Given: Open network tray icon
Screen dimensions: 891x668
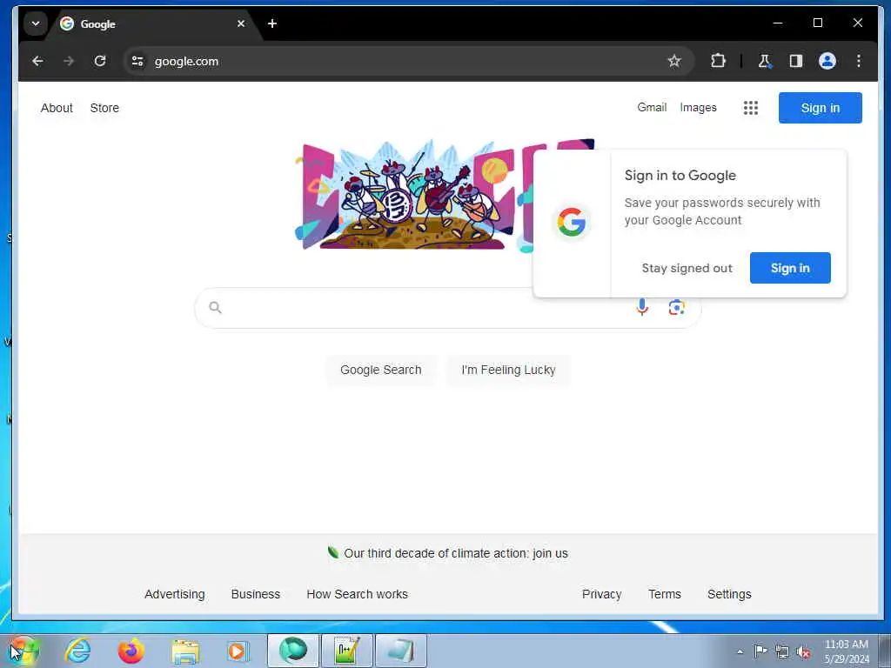Looking at the screenshot, I should click(x=782, y=651).
